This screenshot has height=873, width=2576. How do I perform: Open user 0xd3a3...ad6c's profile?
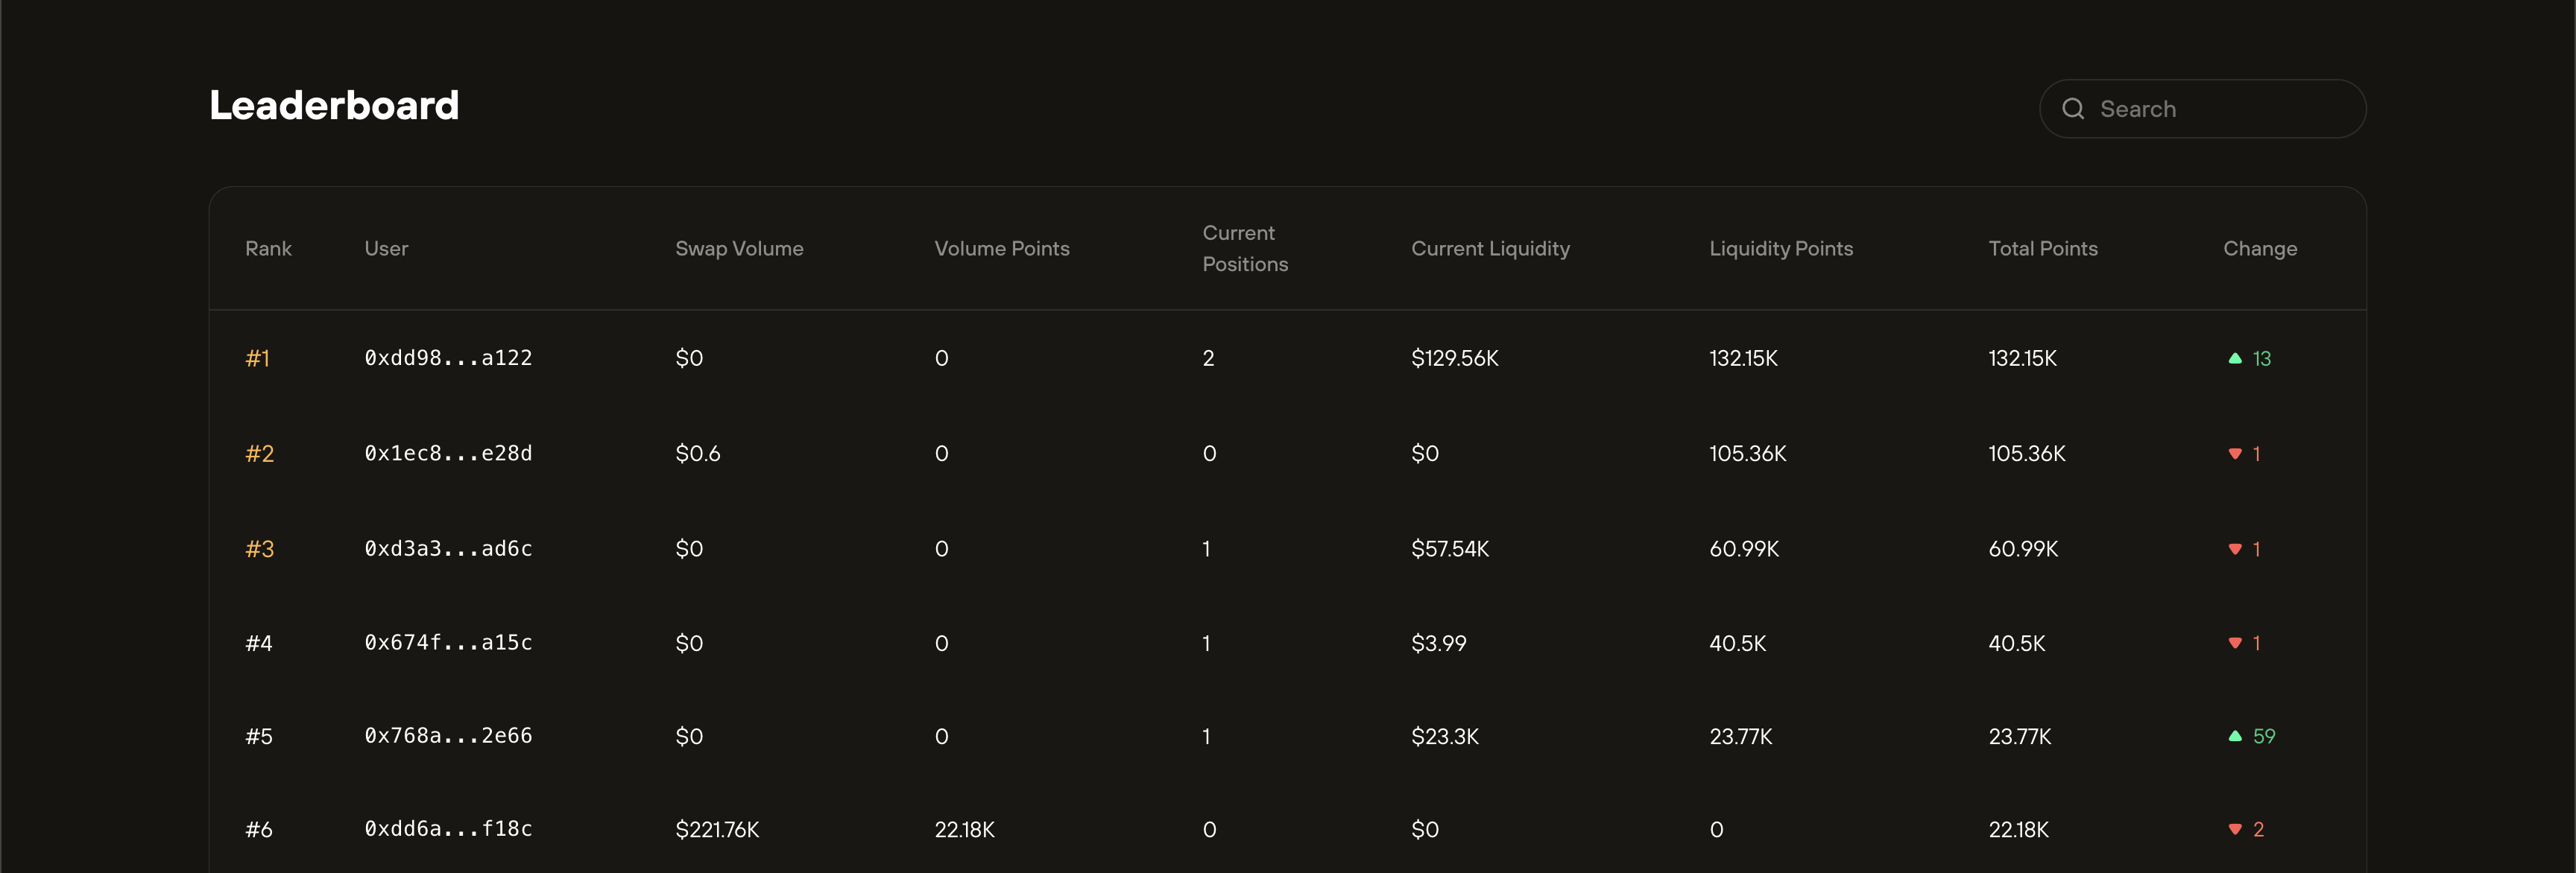pos(449,548)
